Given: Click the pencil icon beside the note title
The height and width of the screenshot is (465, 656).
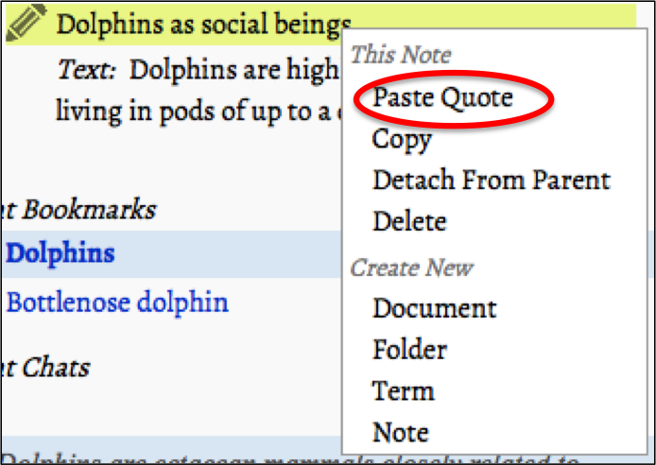Looking at the screenshot, I should coord(26,22).
